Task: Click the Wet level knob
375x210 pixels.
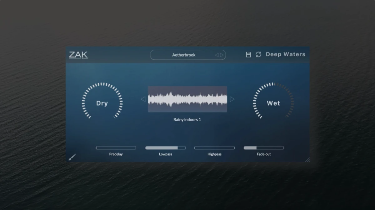Action: [273, 103]
